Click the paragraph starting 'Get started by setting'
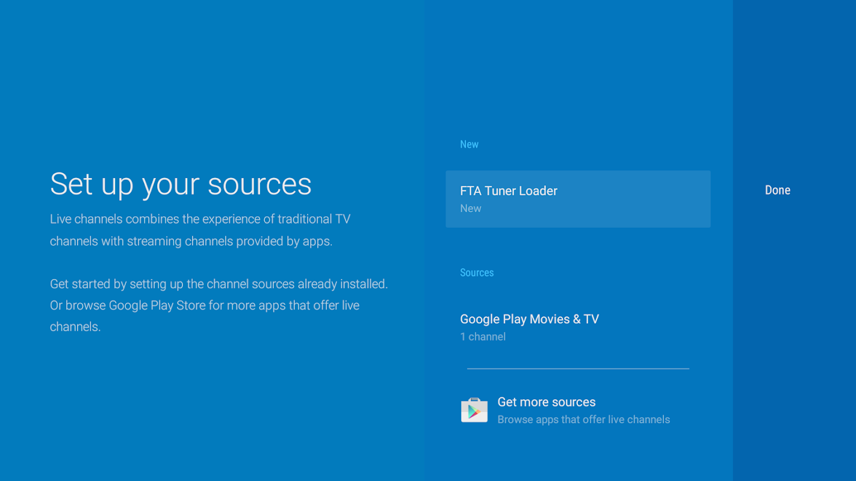Viewport: 856px width, 481px height. [219, 305]
